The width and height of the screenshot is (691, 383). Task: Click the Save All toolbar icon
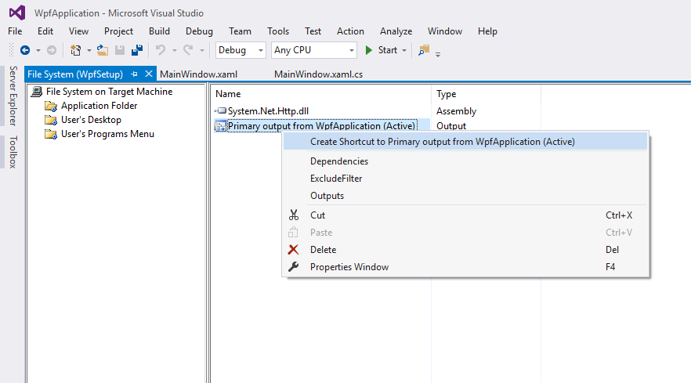pos(137,50)
